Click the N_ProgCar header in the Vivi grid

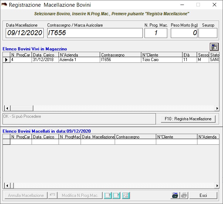click(x=21, y=55)
